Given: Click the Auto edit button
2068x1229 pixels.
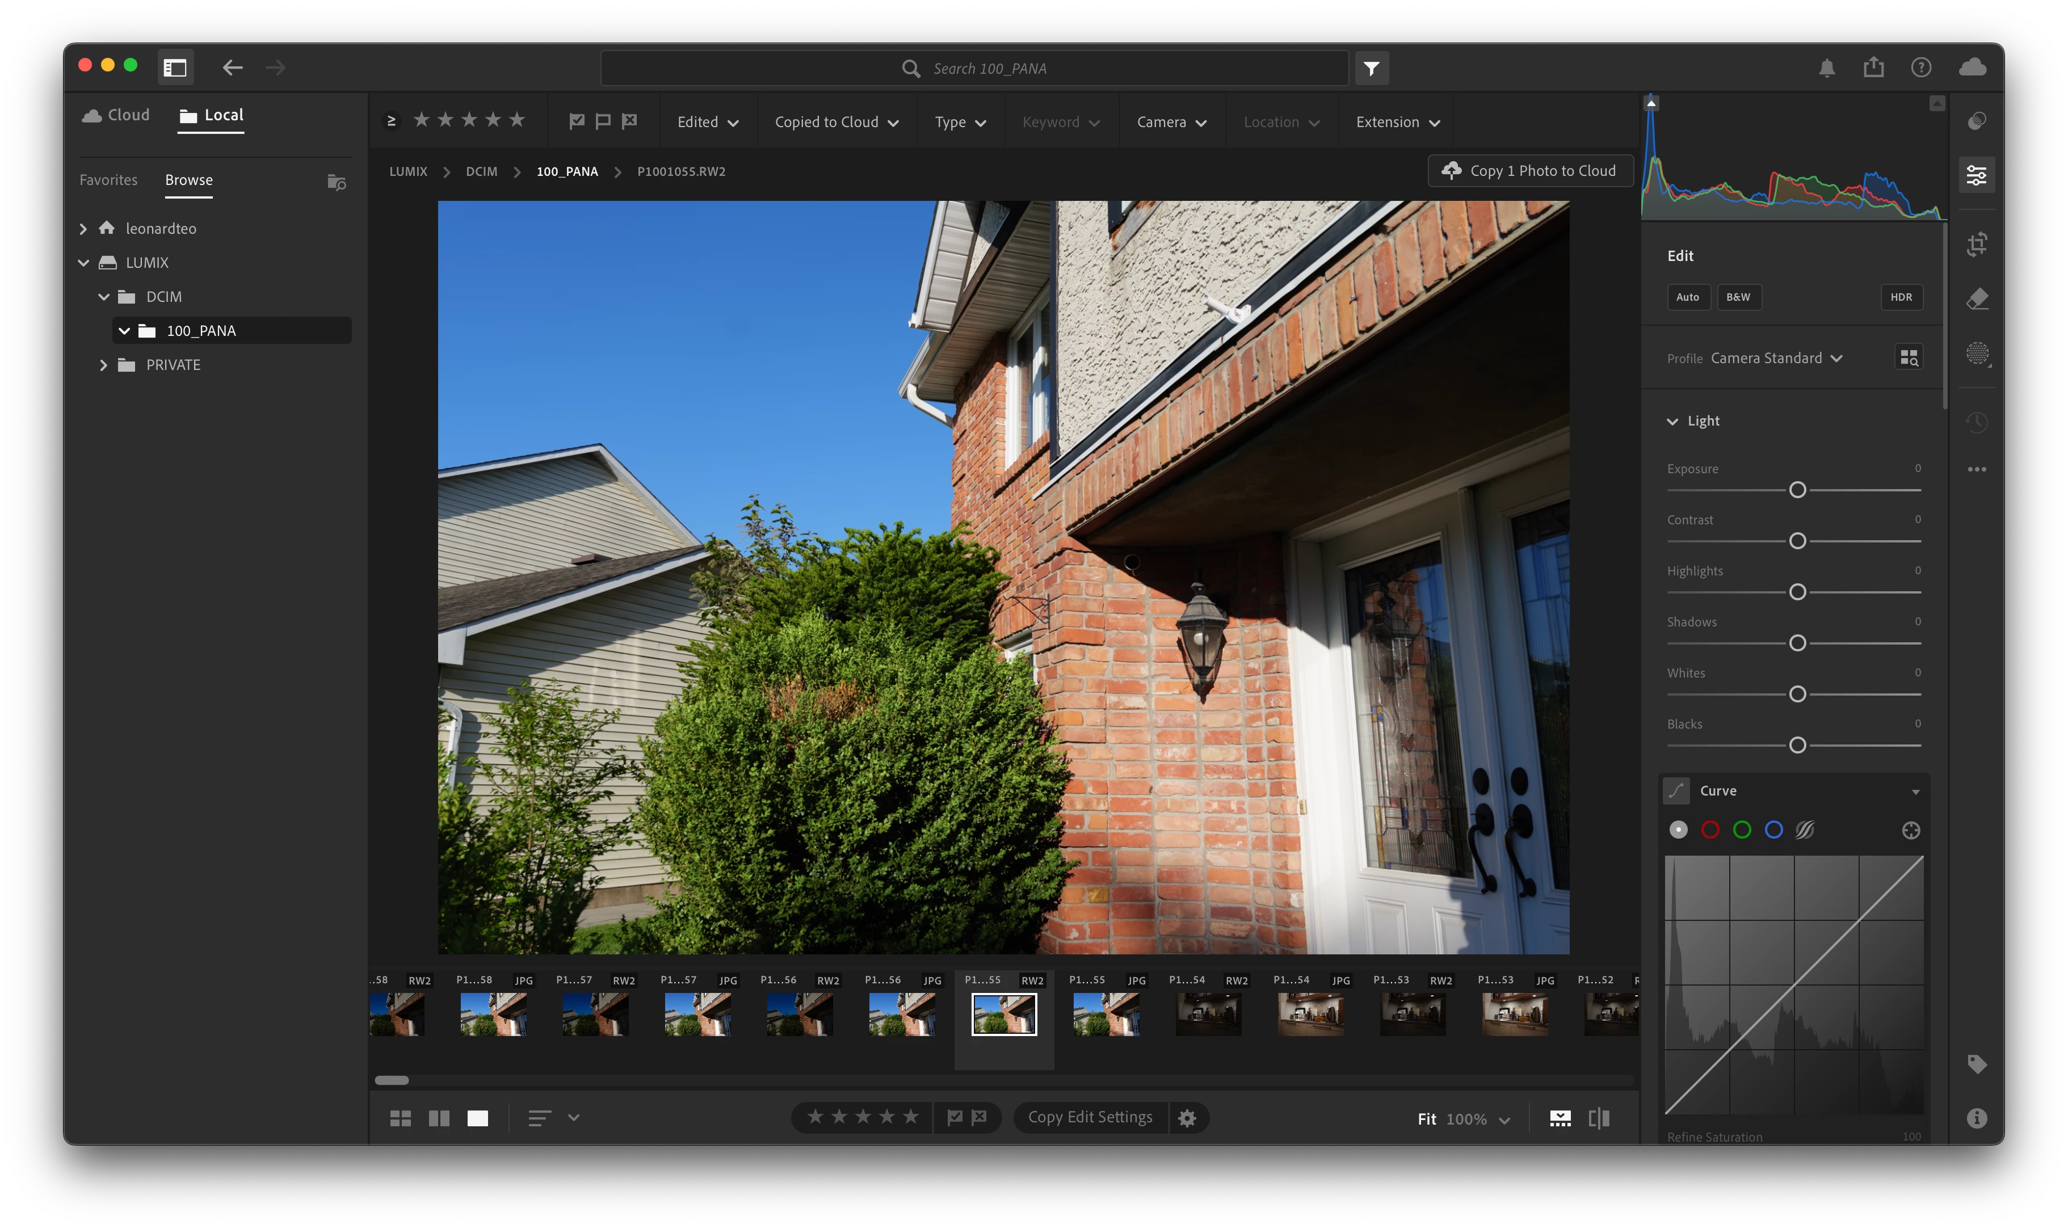Looking at the screenshot, I should pyautogui.click(x=1687, y=297).
